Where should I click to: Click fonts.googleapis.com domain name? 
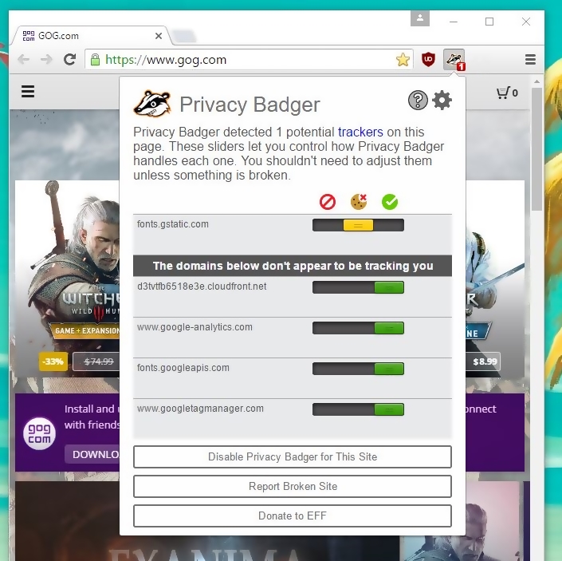click(x=183, y=368)
